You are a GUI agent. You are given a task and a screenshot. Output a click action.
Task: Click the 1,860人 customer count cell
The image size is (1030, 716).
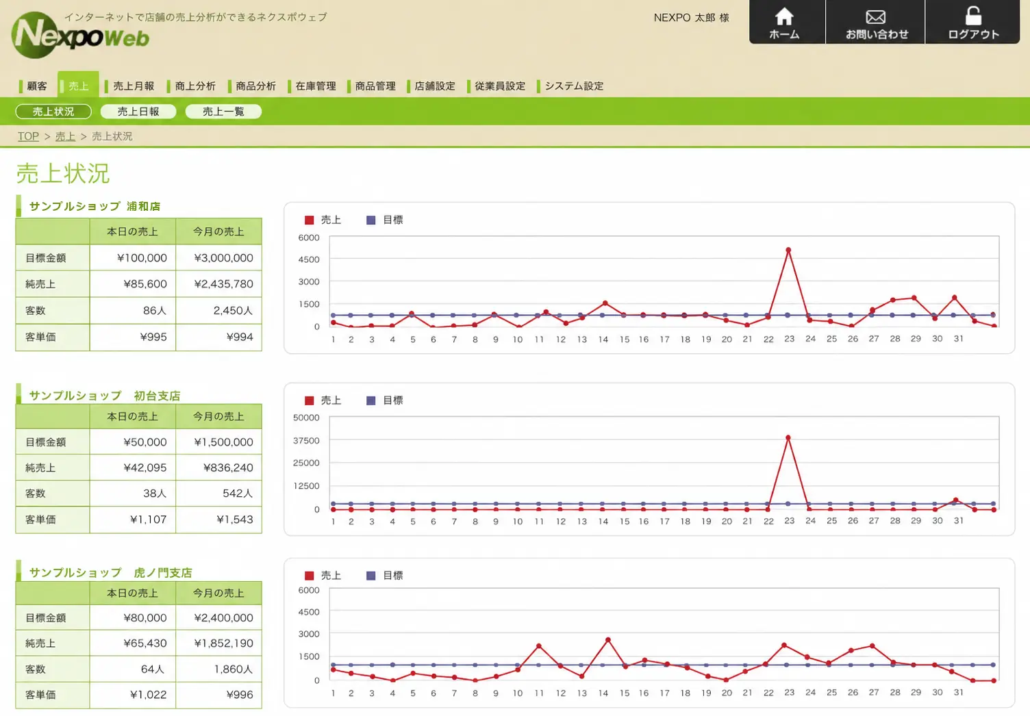coord(218,669)
